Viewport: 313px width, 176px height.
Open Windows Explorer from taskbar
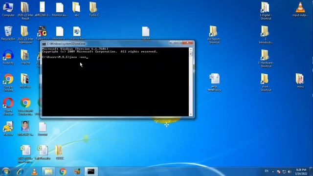(48, 172)
